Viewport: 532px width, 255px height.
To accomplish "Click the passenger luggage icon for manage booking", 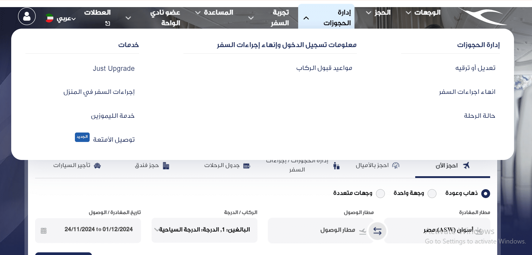I will point(336,166).
